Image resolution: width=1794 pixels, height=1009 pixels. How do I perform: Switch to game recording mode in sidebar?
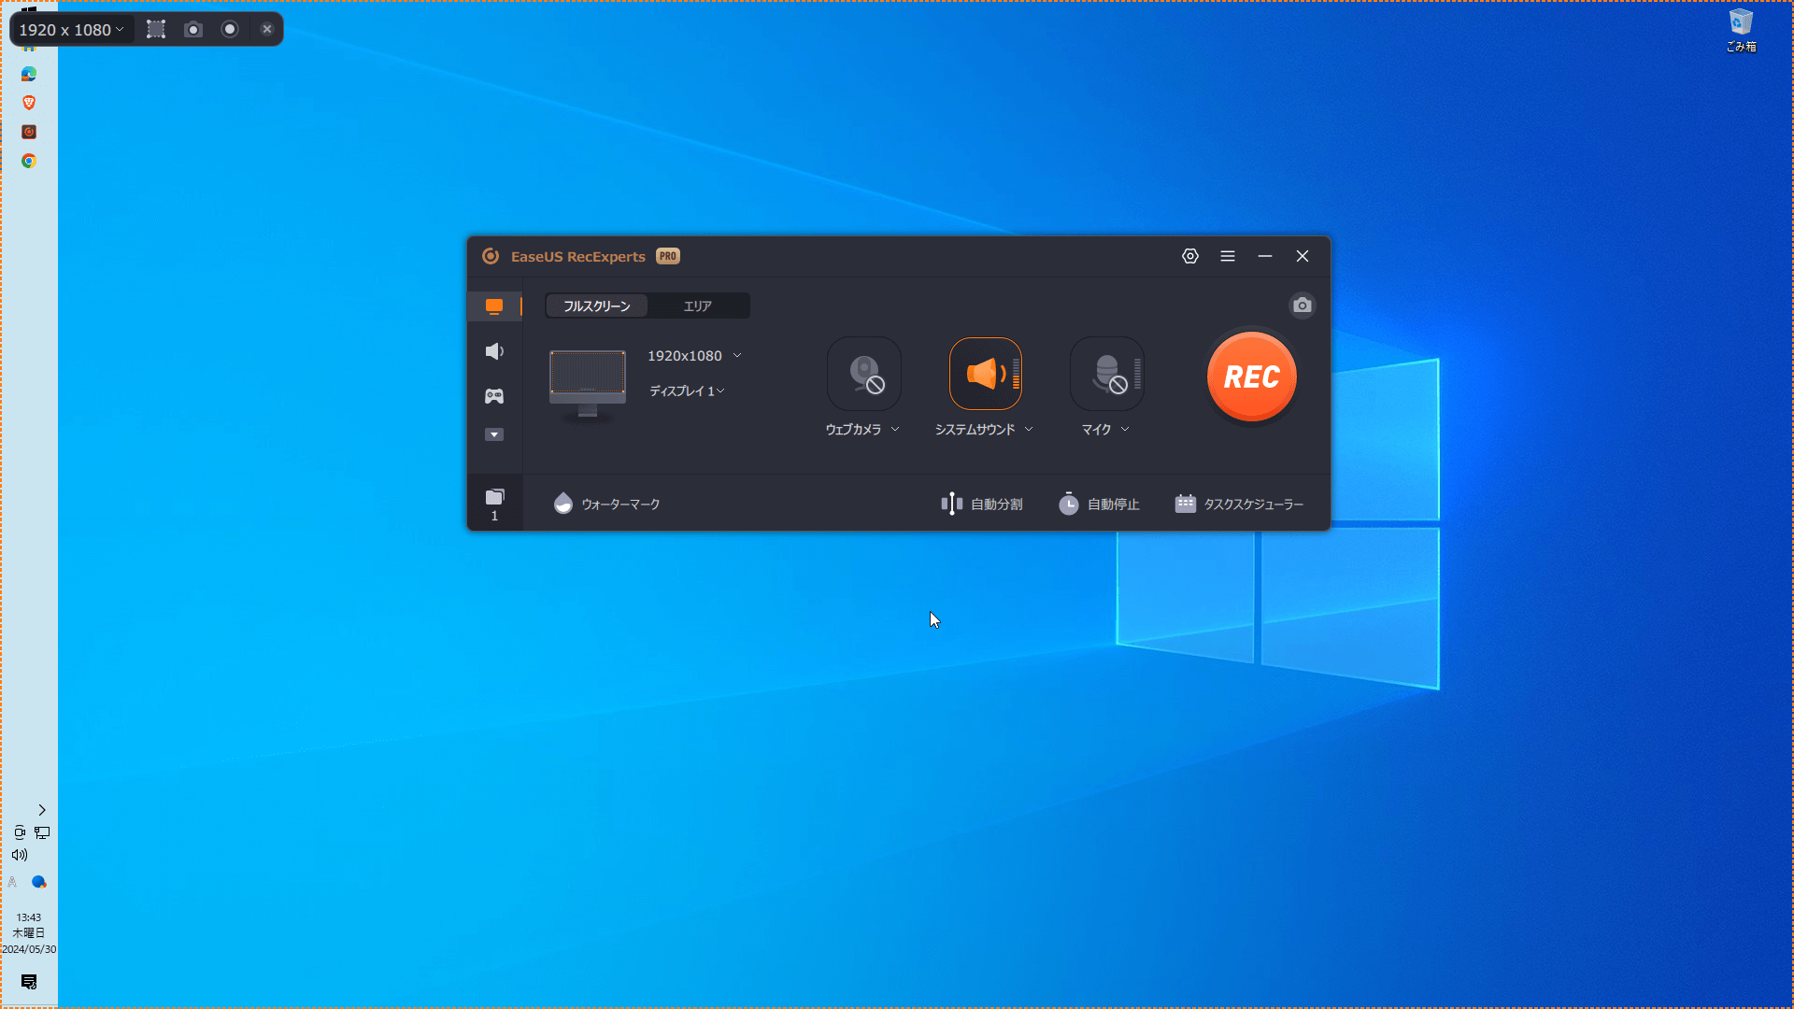494,396
